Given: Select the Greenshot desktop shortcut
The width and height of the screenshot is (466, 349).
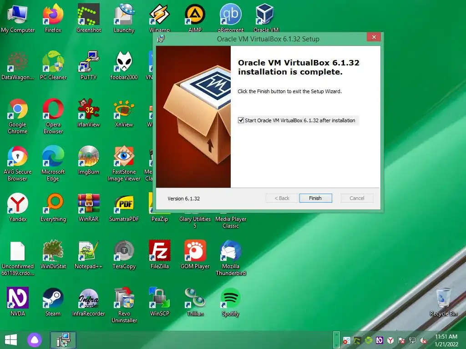Looking at the screenshot, I should point(89,19).
